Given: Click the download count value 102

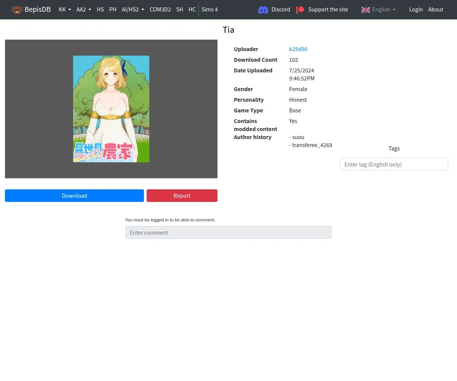Looking at the screenshot, I should coord(294,60).
